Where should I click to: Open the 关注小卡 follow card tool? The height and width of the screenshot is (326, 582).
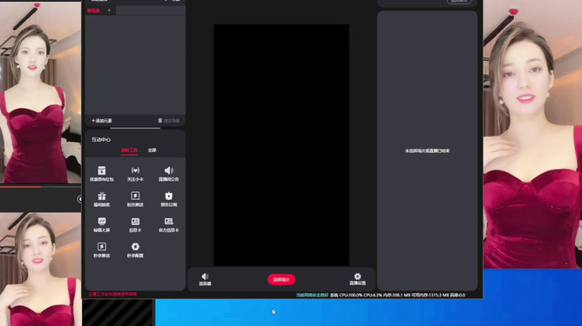coord(135,173)
